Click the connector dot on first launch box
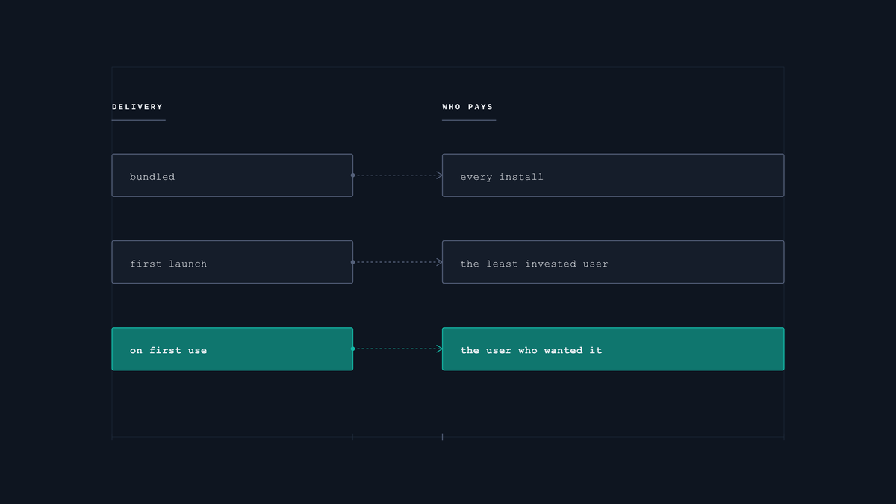 pos(352,262)
